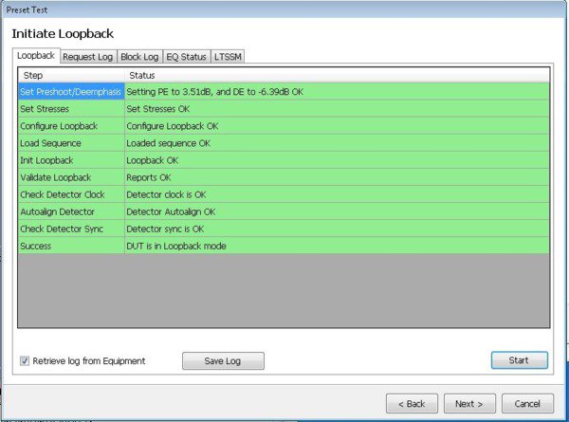Select the Loopback tab

tap(37, 56)
